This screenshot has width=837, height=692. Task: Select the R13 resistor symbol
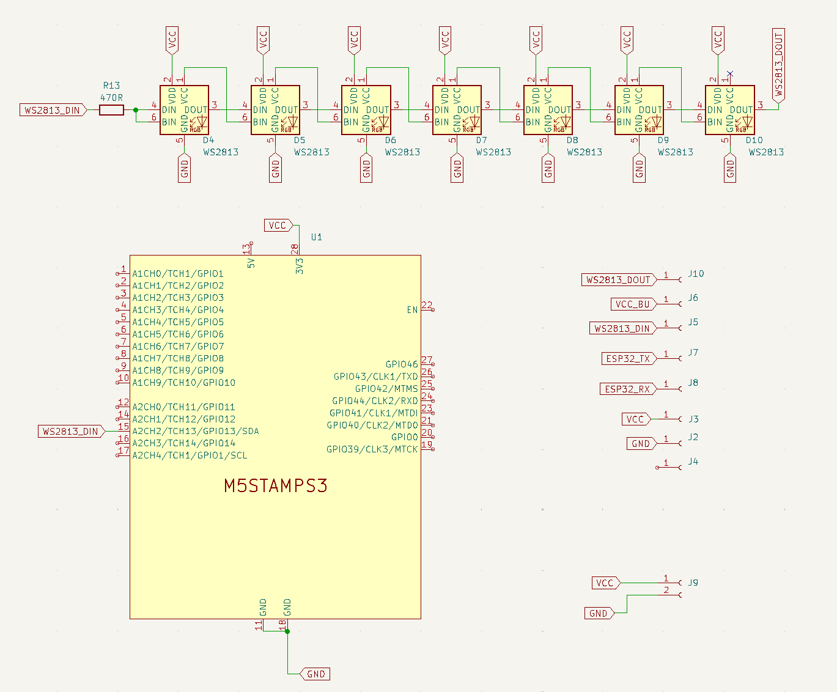111,110
